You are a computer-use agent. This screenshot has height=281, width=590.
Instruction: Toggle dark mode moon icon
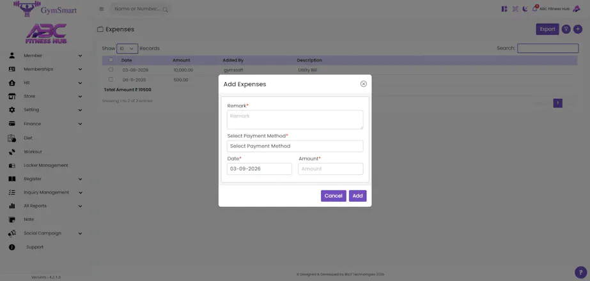[525, 9]
